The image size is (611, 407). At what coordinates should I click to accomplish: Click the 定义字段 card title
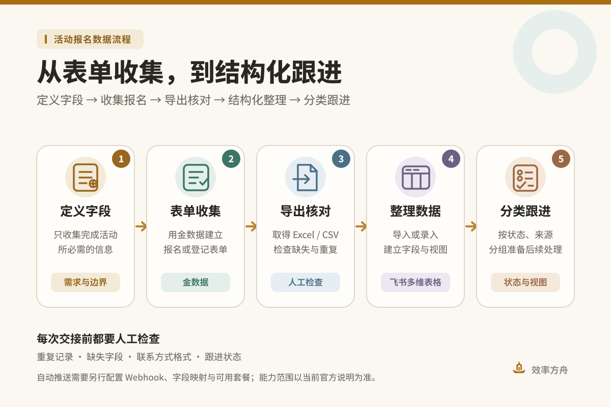click(86, 211)
